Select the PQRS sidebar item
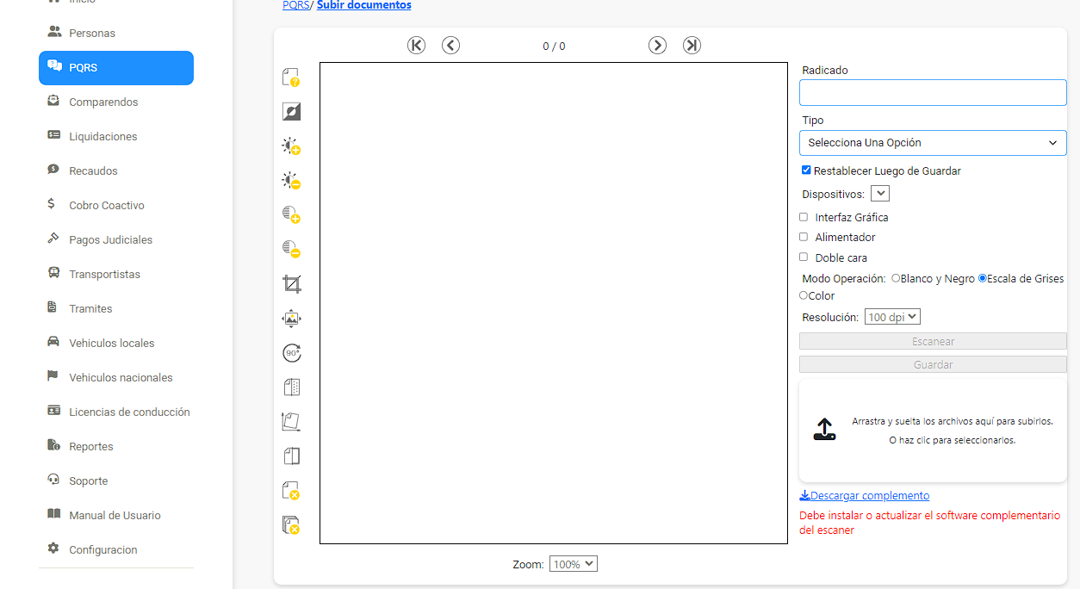The height and width of the screenshot is (589, 1080). point(116,67)
